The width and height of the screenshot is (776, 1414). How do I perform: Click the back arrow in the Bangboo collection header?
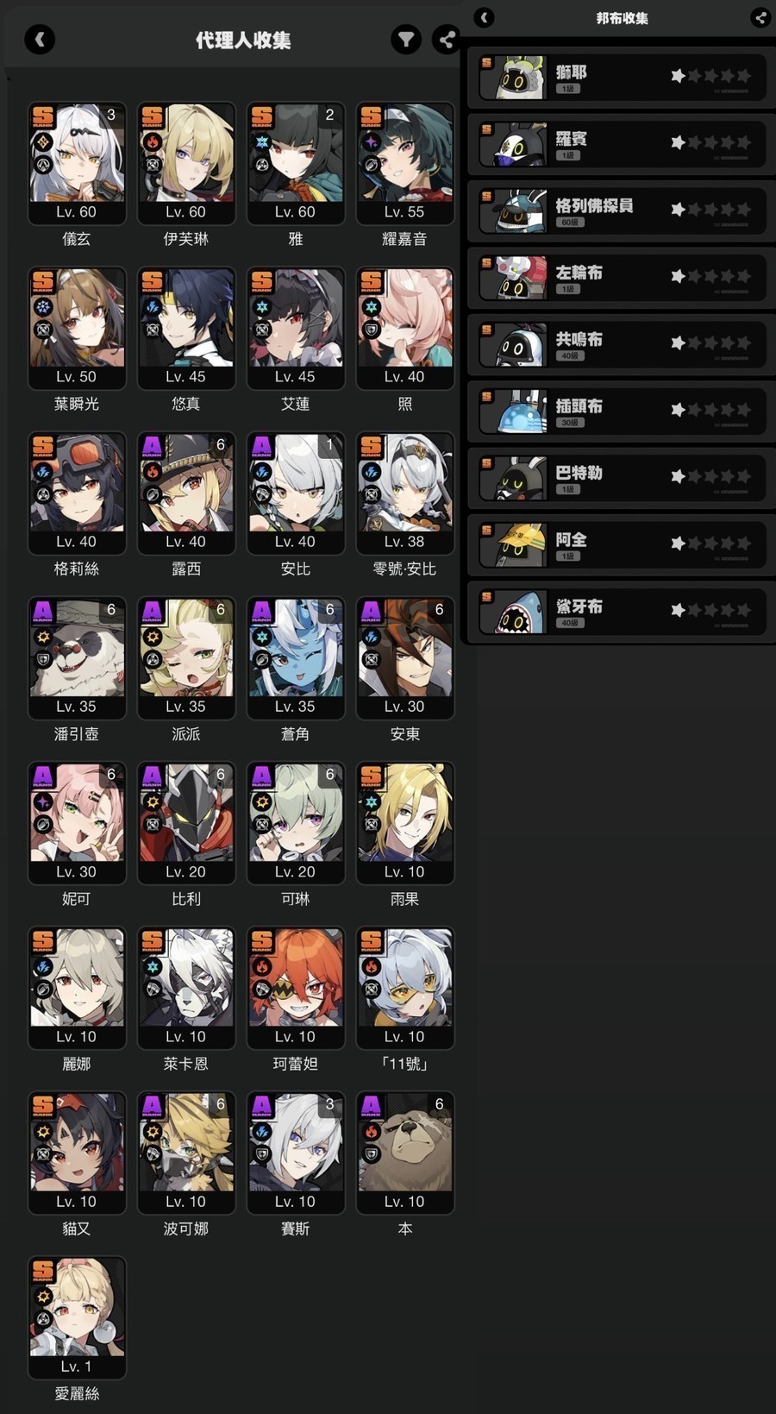point(485,17)
